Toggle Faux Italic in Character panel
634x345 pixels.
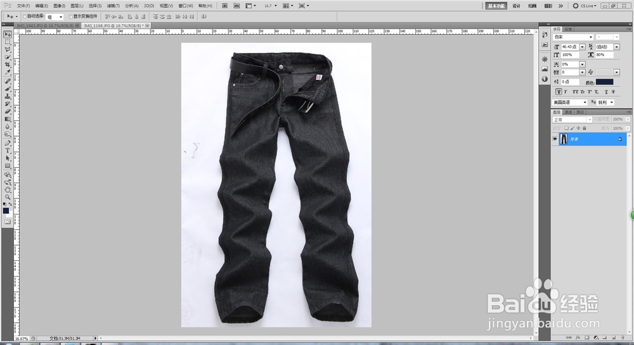coord(566,92)
